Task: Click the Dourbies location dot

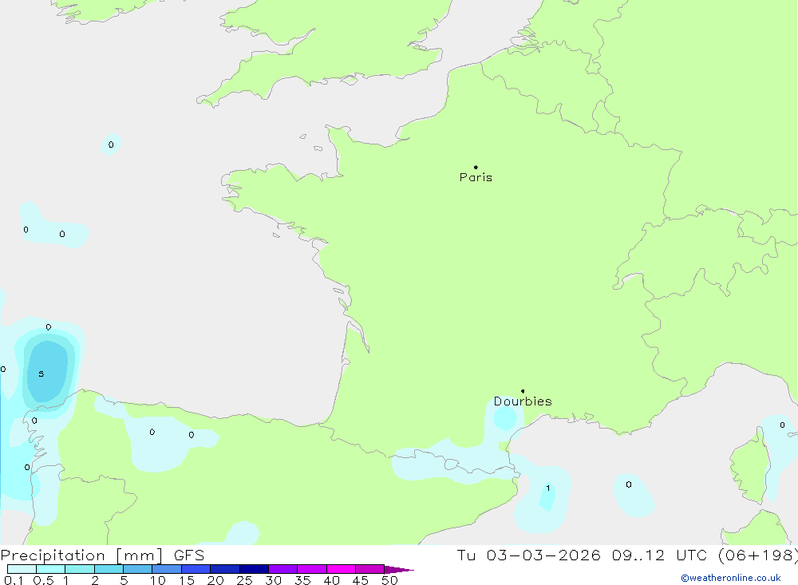Action: pyautogui.click(x=523, y=391)
